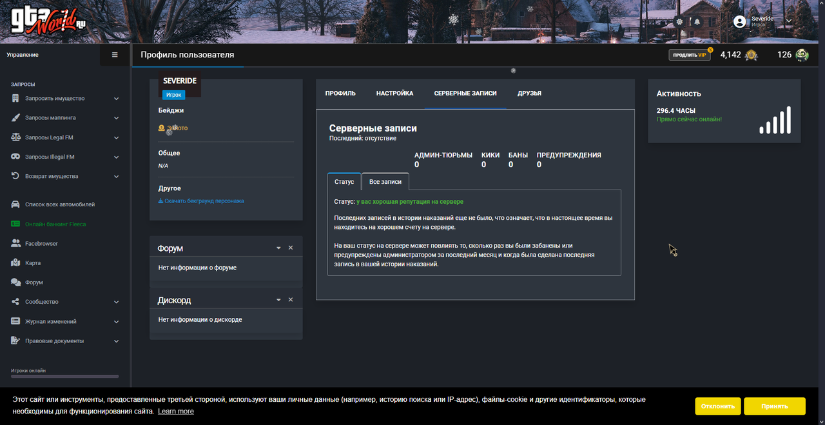Click the panda character icon
This screenshot has height=425, width=825.
point(802,55)
